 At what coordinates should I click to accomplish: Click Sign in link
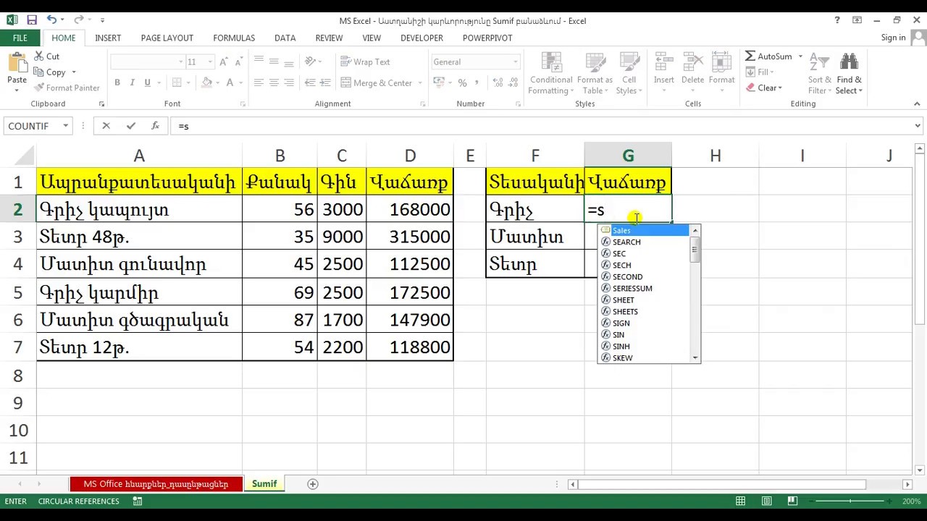[893, 38]
